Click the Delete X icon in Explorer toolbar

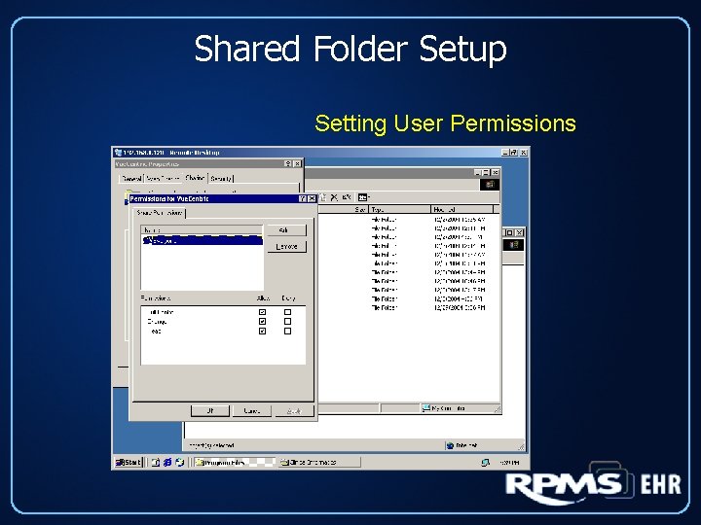coord(334,196)
